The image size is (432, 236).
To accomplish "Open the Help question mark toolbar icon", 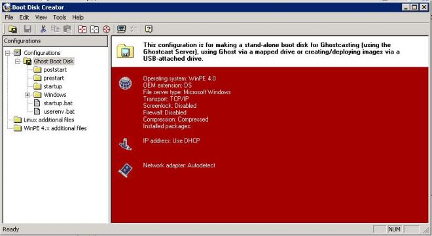I will pyautogui.click(x=149, y=29).
